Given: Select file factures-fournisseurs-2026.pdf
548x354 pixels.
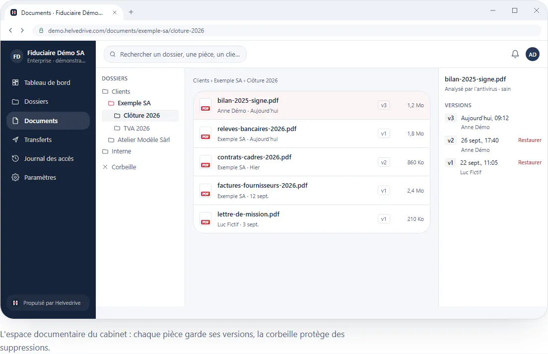Looking at the screenshot, I should click(x=311, y=191).
